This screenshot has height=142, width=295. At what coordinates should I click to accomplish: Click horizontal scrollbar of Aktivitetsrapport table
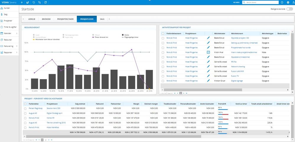[x=203, y=90]
